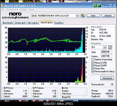Click the PI Errors maximum value 46
117x106 pixels.
pos(26,93)
